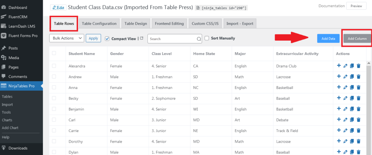372x155 pixels.
Task: Enable the Sort Manually checkbox
Action: (x=207, y=38)
